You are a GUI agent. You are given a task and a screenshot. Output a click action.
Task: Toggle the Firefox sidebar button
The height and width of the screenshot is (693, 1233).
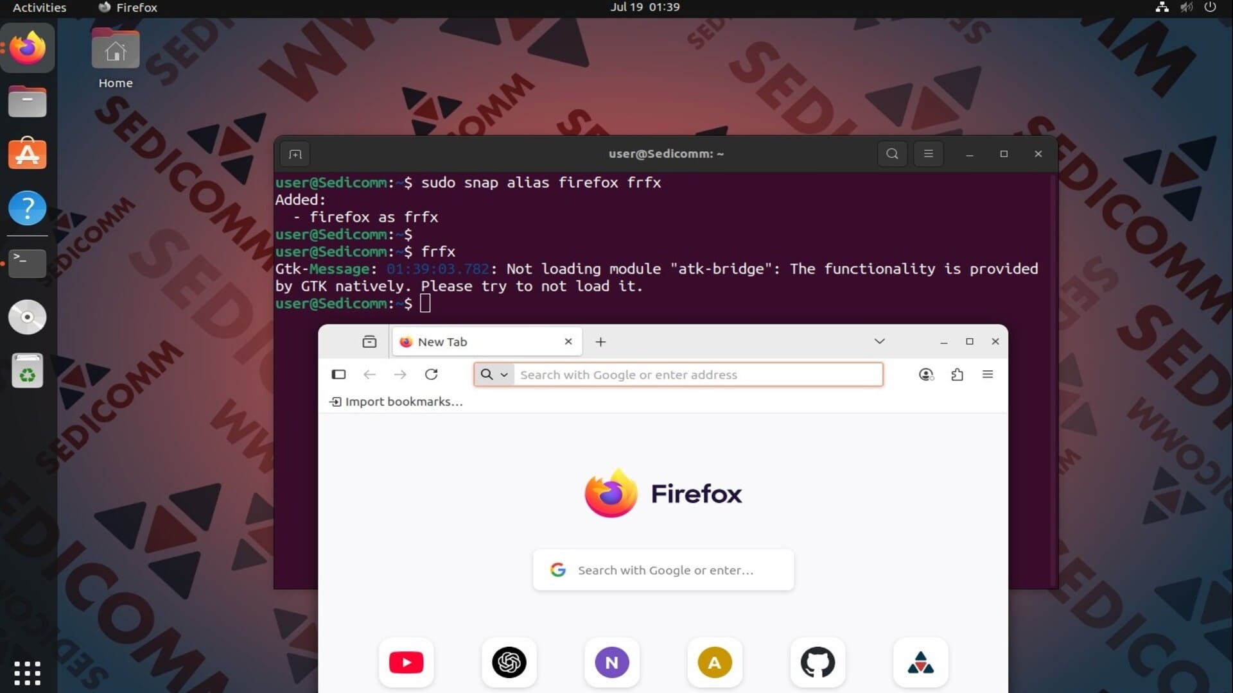point(338,374)
